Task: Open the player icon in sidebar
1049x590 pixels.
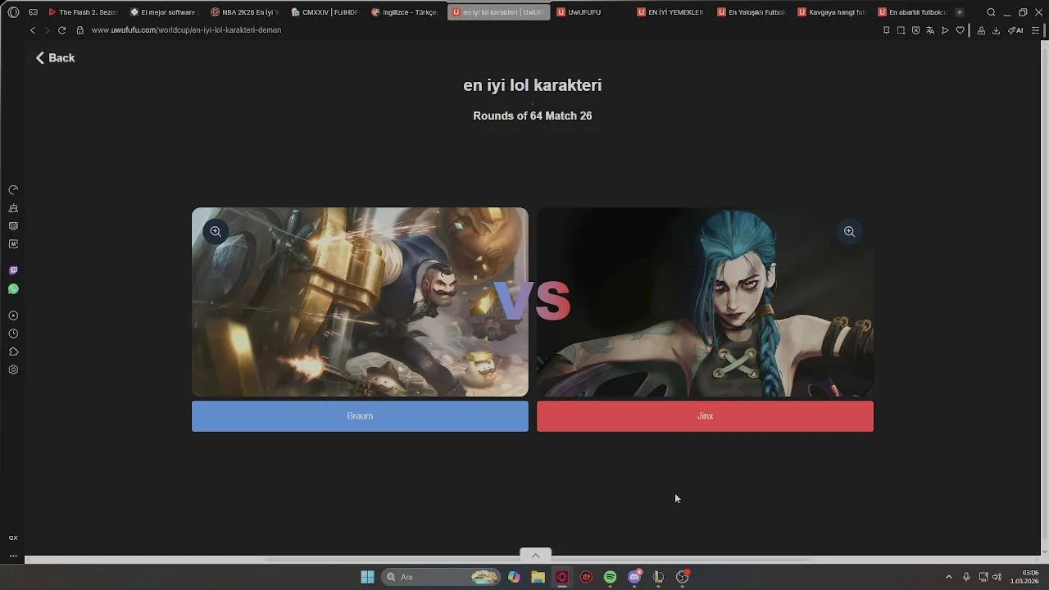Action: click(13, 315)
